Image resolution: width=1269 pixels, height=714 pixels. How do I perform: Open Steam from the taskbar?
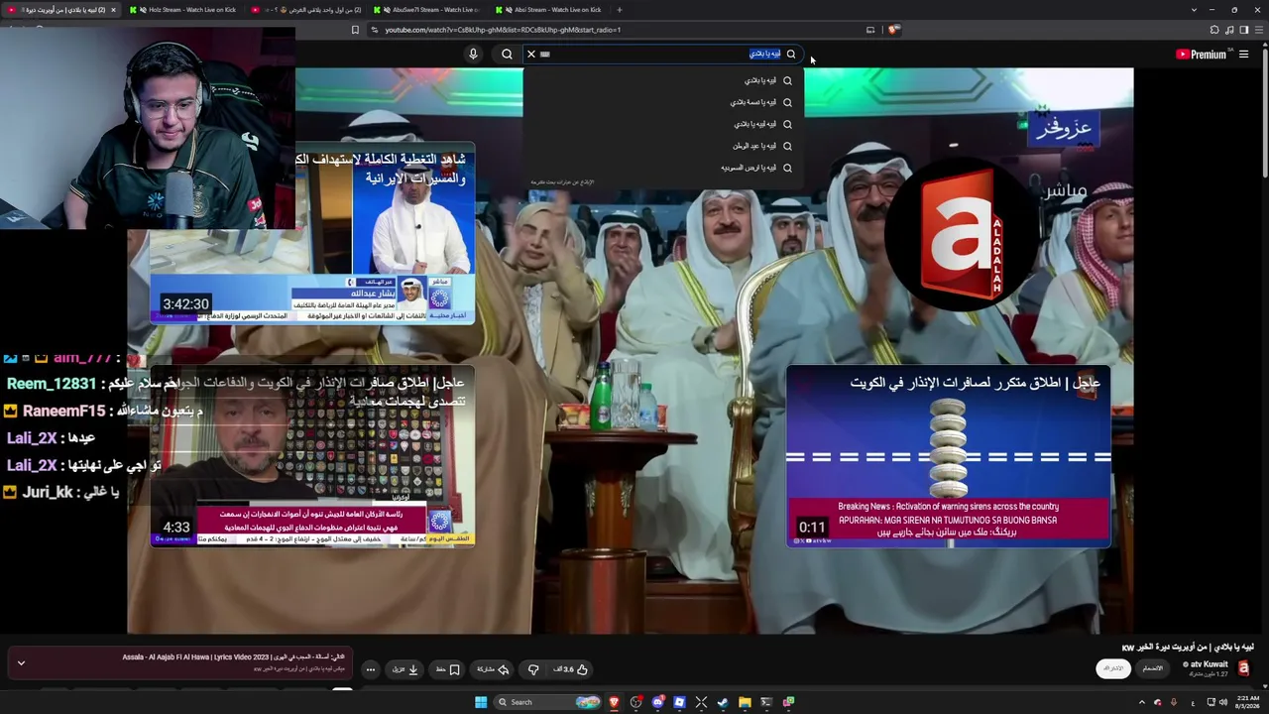[x=723, y=702]
